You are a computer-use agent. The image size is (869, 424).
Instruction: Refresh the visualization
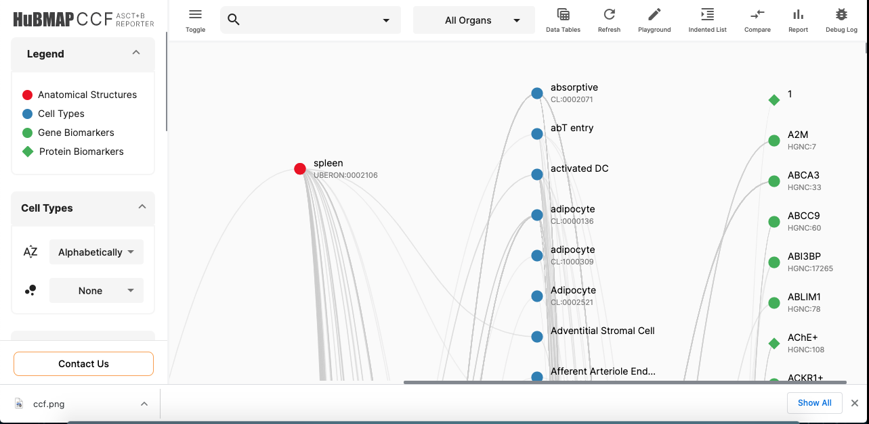(608, 19)
